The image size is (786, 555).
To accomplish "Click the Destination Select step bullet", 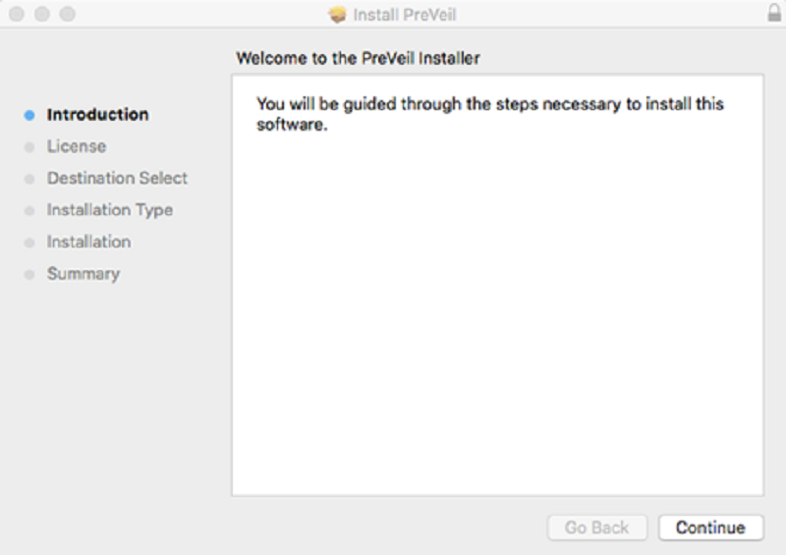I will (x=29, y=179).
